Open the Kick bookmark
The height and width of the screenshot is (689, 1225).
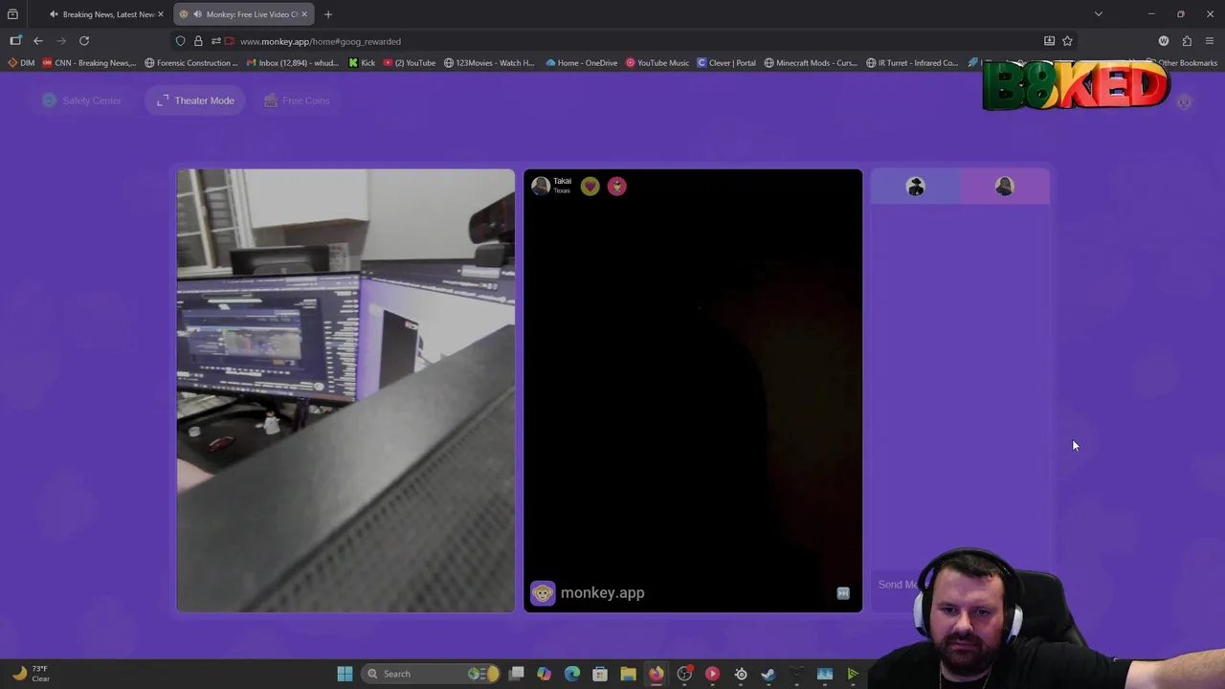pos(362,63)
